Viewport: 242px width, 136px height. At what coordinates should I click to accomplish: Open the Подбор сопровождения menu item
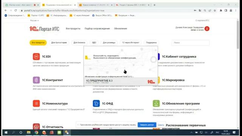click(97, 29)
